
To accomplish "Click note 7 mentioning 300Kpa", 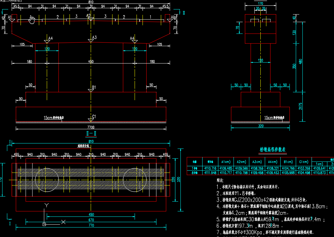I will (265, 232).
